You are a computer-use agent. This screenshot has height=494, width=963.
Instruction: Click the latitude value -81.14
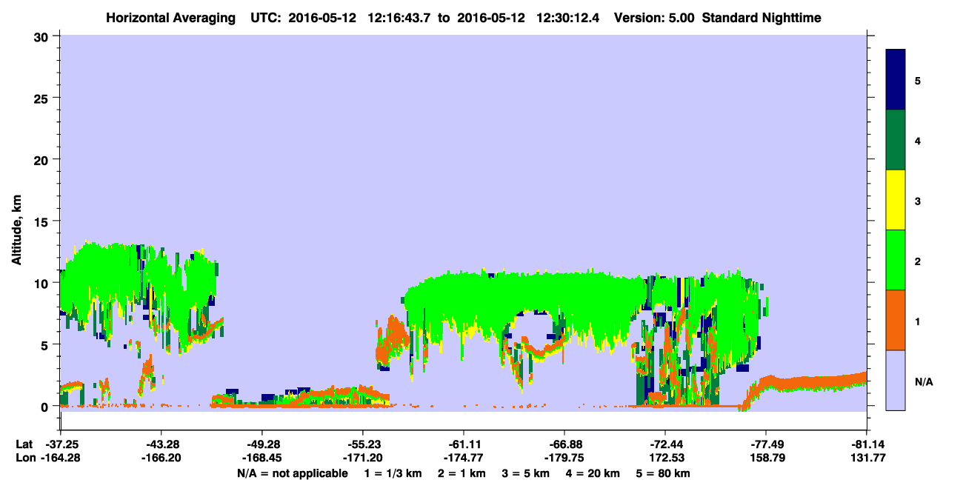click(867, 444)
